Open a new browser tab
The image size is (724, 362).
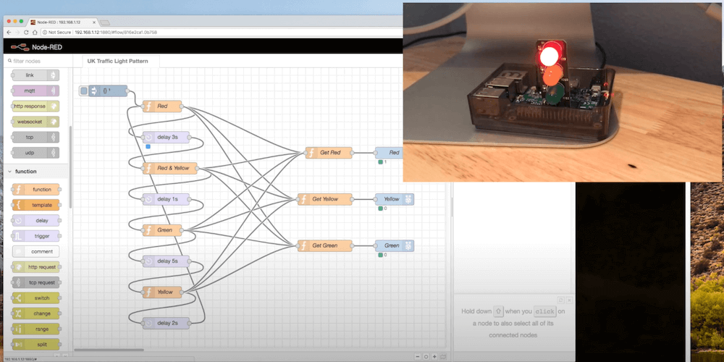coord(105,22)
